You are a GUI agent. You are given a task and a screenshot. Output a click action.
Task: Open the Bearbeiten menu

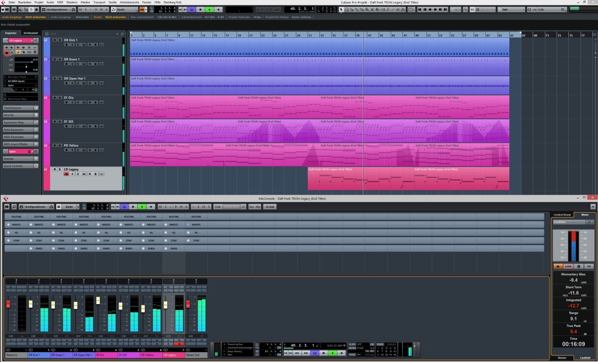(25, 2)
